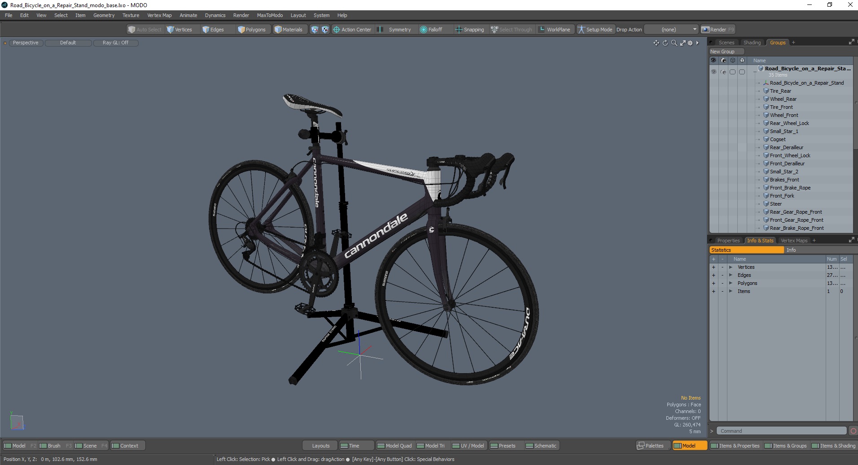Click the viewport rotate icon

(x=665, y=43)
